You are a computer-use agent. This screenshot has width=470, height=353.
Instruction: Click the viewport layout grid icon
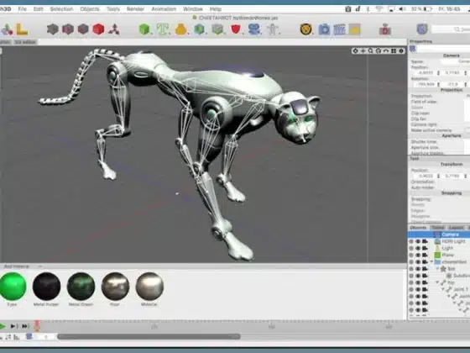click(x=394, y=50)
